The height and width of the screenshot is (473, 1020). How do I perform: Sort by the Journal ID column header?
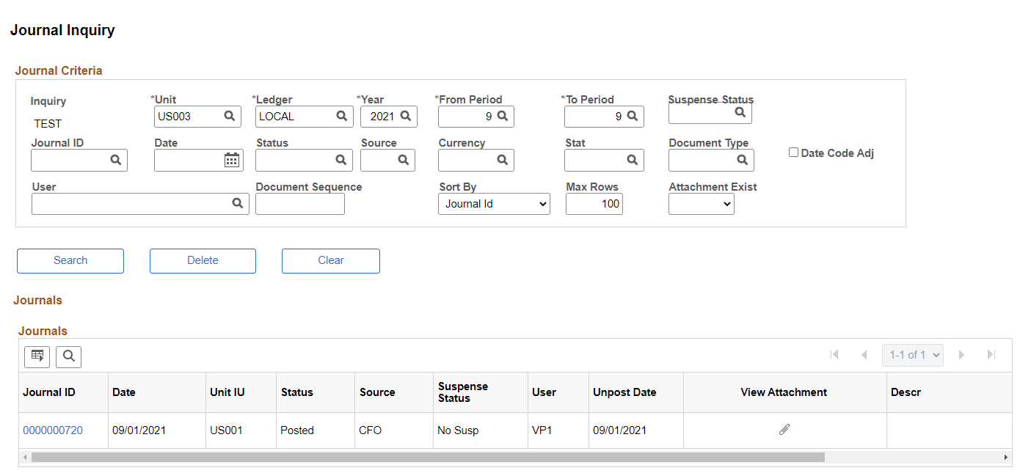49,392
